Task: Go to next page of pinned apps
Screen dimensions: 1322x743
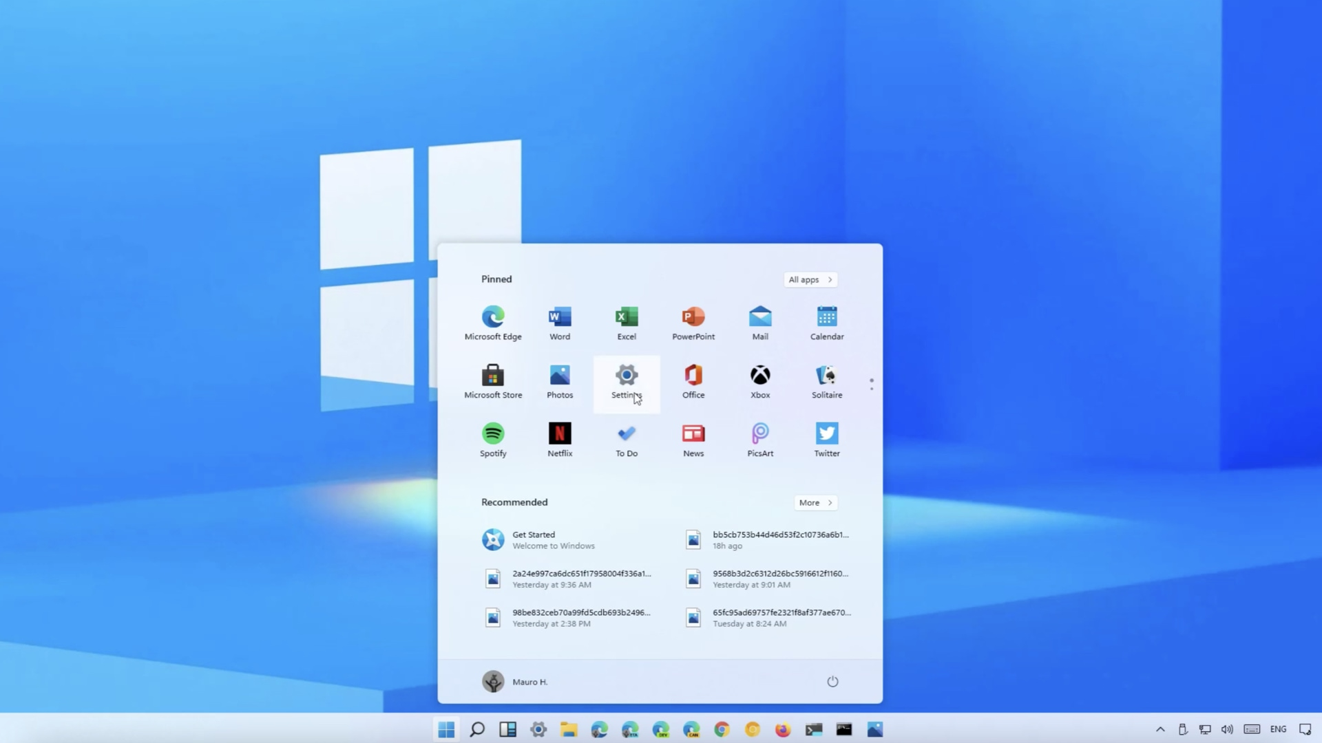Action: (x=872, y=389)
